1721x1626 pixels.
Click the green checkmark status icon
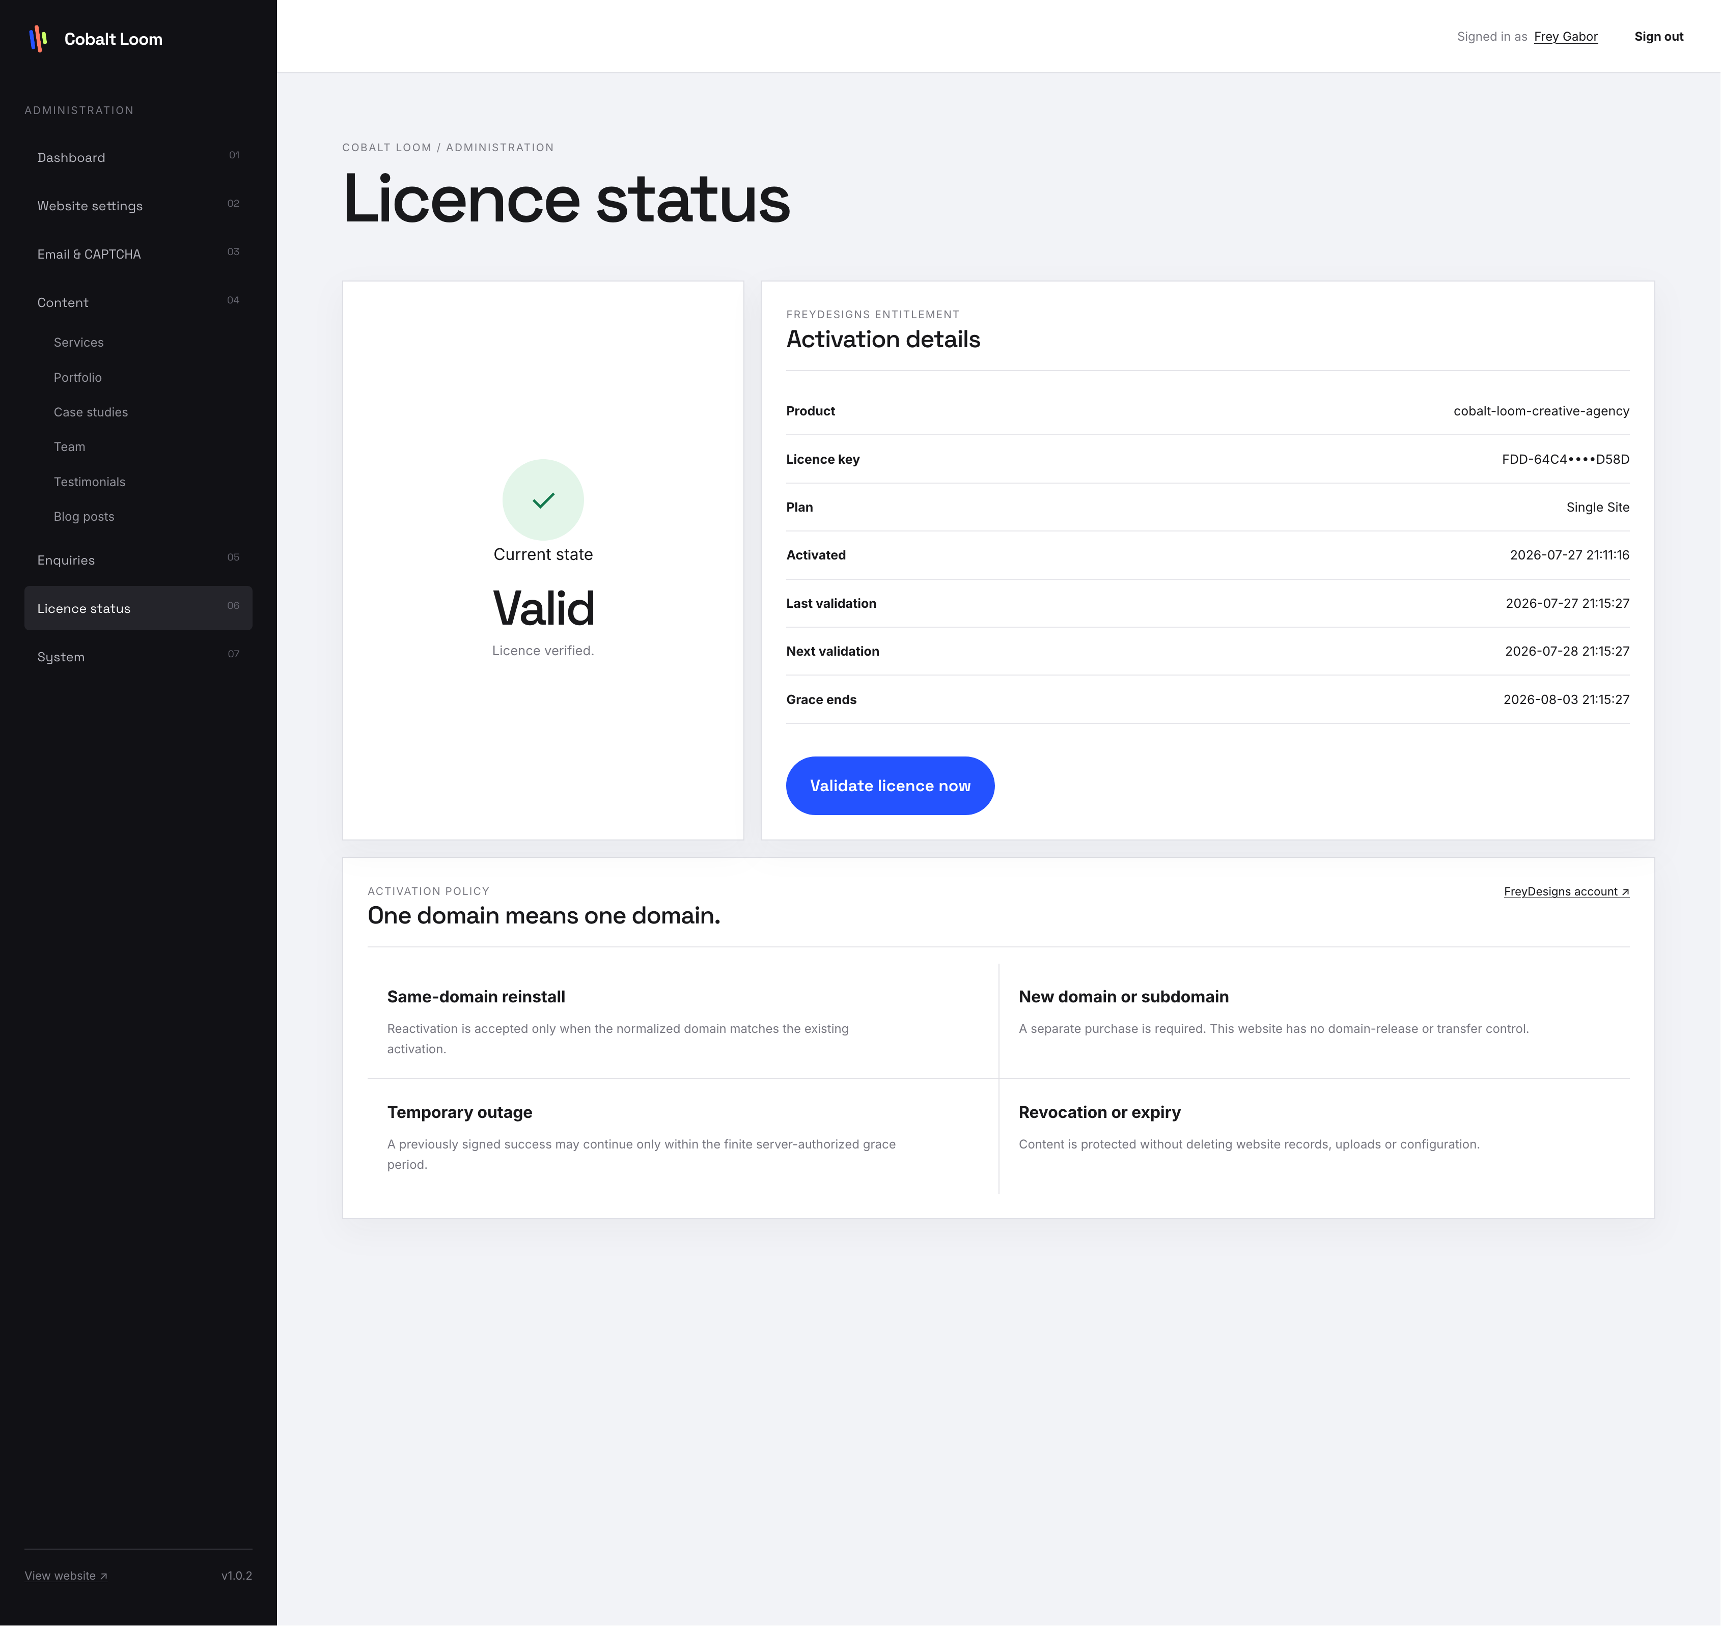coord(543,500)
